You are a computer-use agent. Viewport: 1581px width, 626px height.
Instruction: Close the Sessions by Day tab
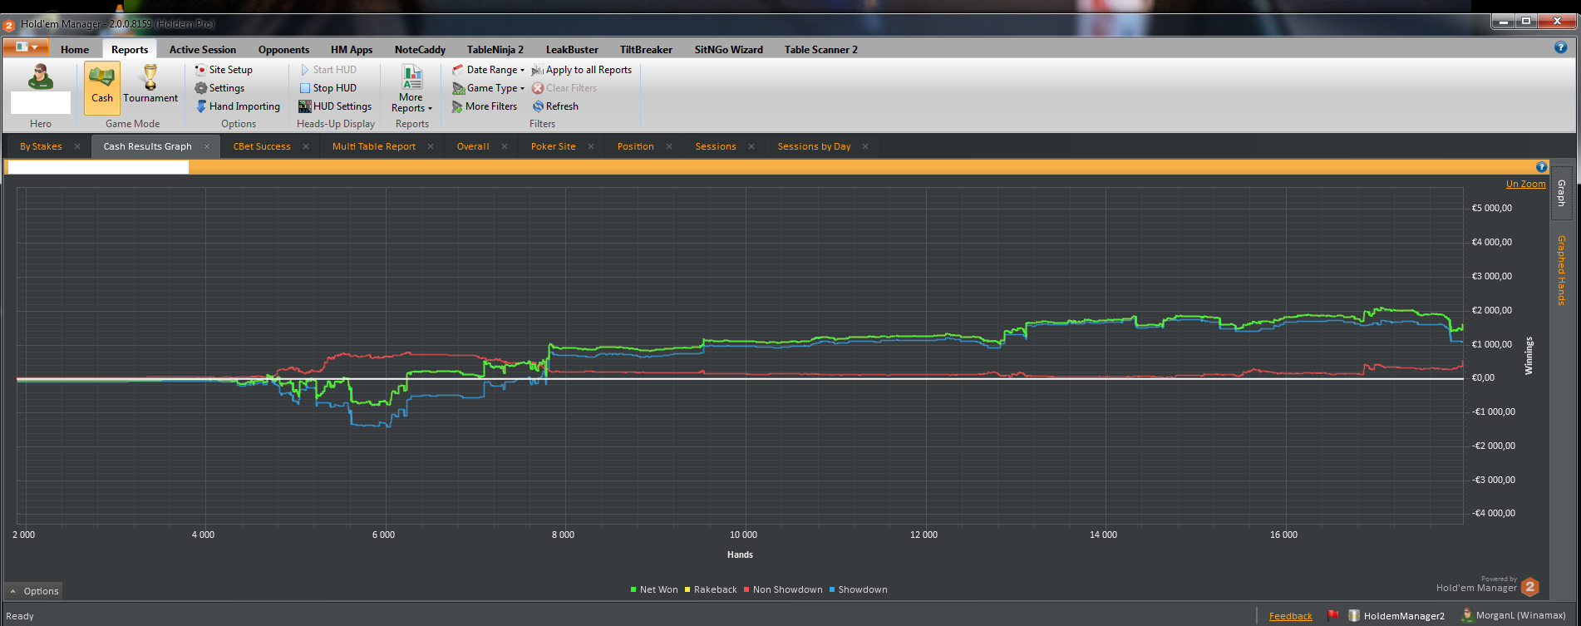865,146
